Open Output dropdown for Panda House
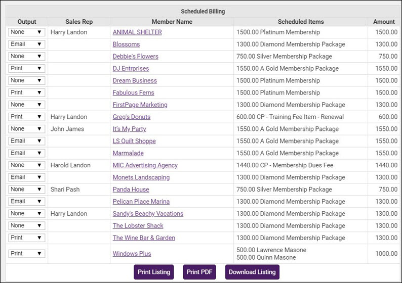Screen dimensions: 402x283 [26, 190]
